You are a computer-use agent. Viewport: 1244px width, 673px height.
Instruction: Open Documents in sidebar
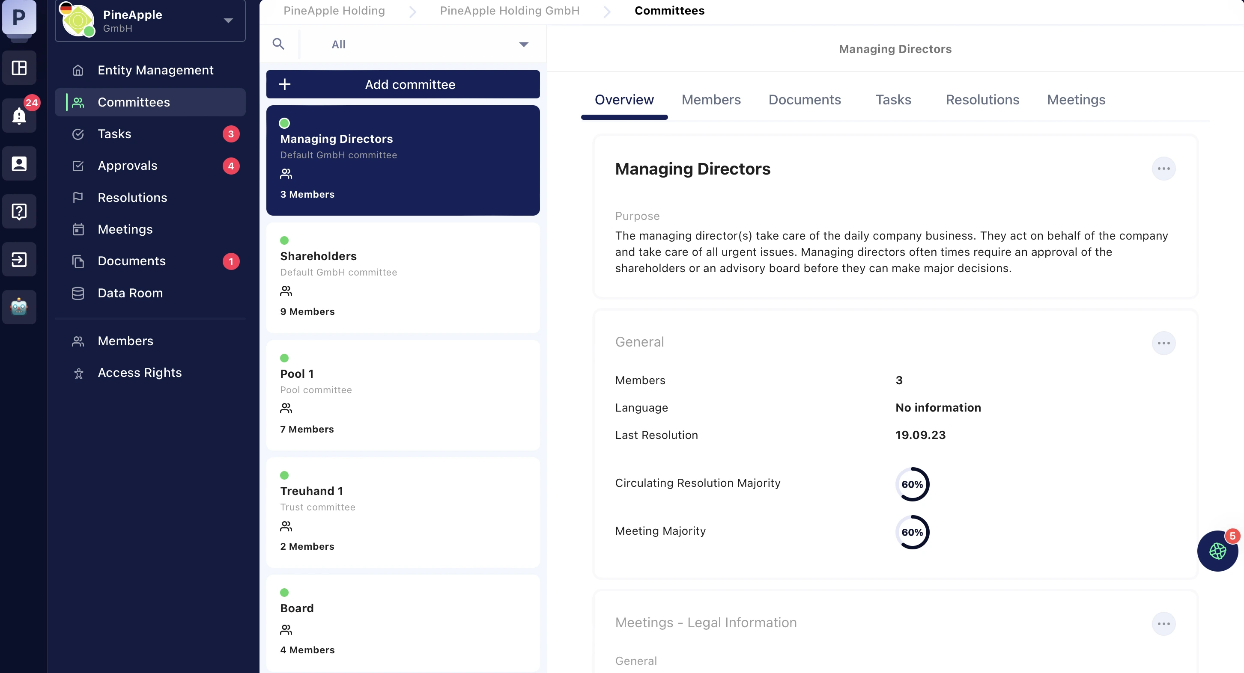coord(150,261)
